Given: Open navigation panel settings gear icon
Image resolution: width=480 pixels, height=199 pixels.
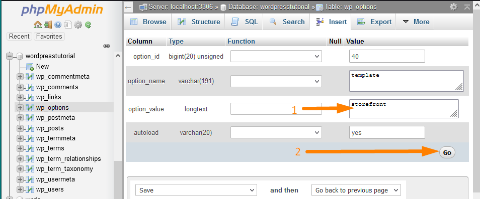Looking at the screenshot, I should click(78, 25).
